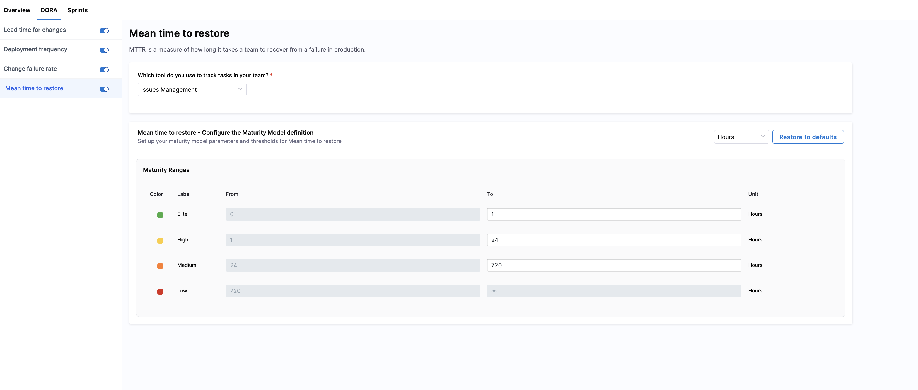The height and width of the screenshot is (390, 918).
Task: Open the Issues Management tool dropdown
Action: coord(192,90)
